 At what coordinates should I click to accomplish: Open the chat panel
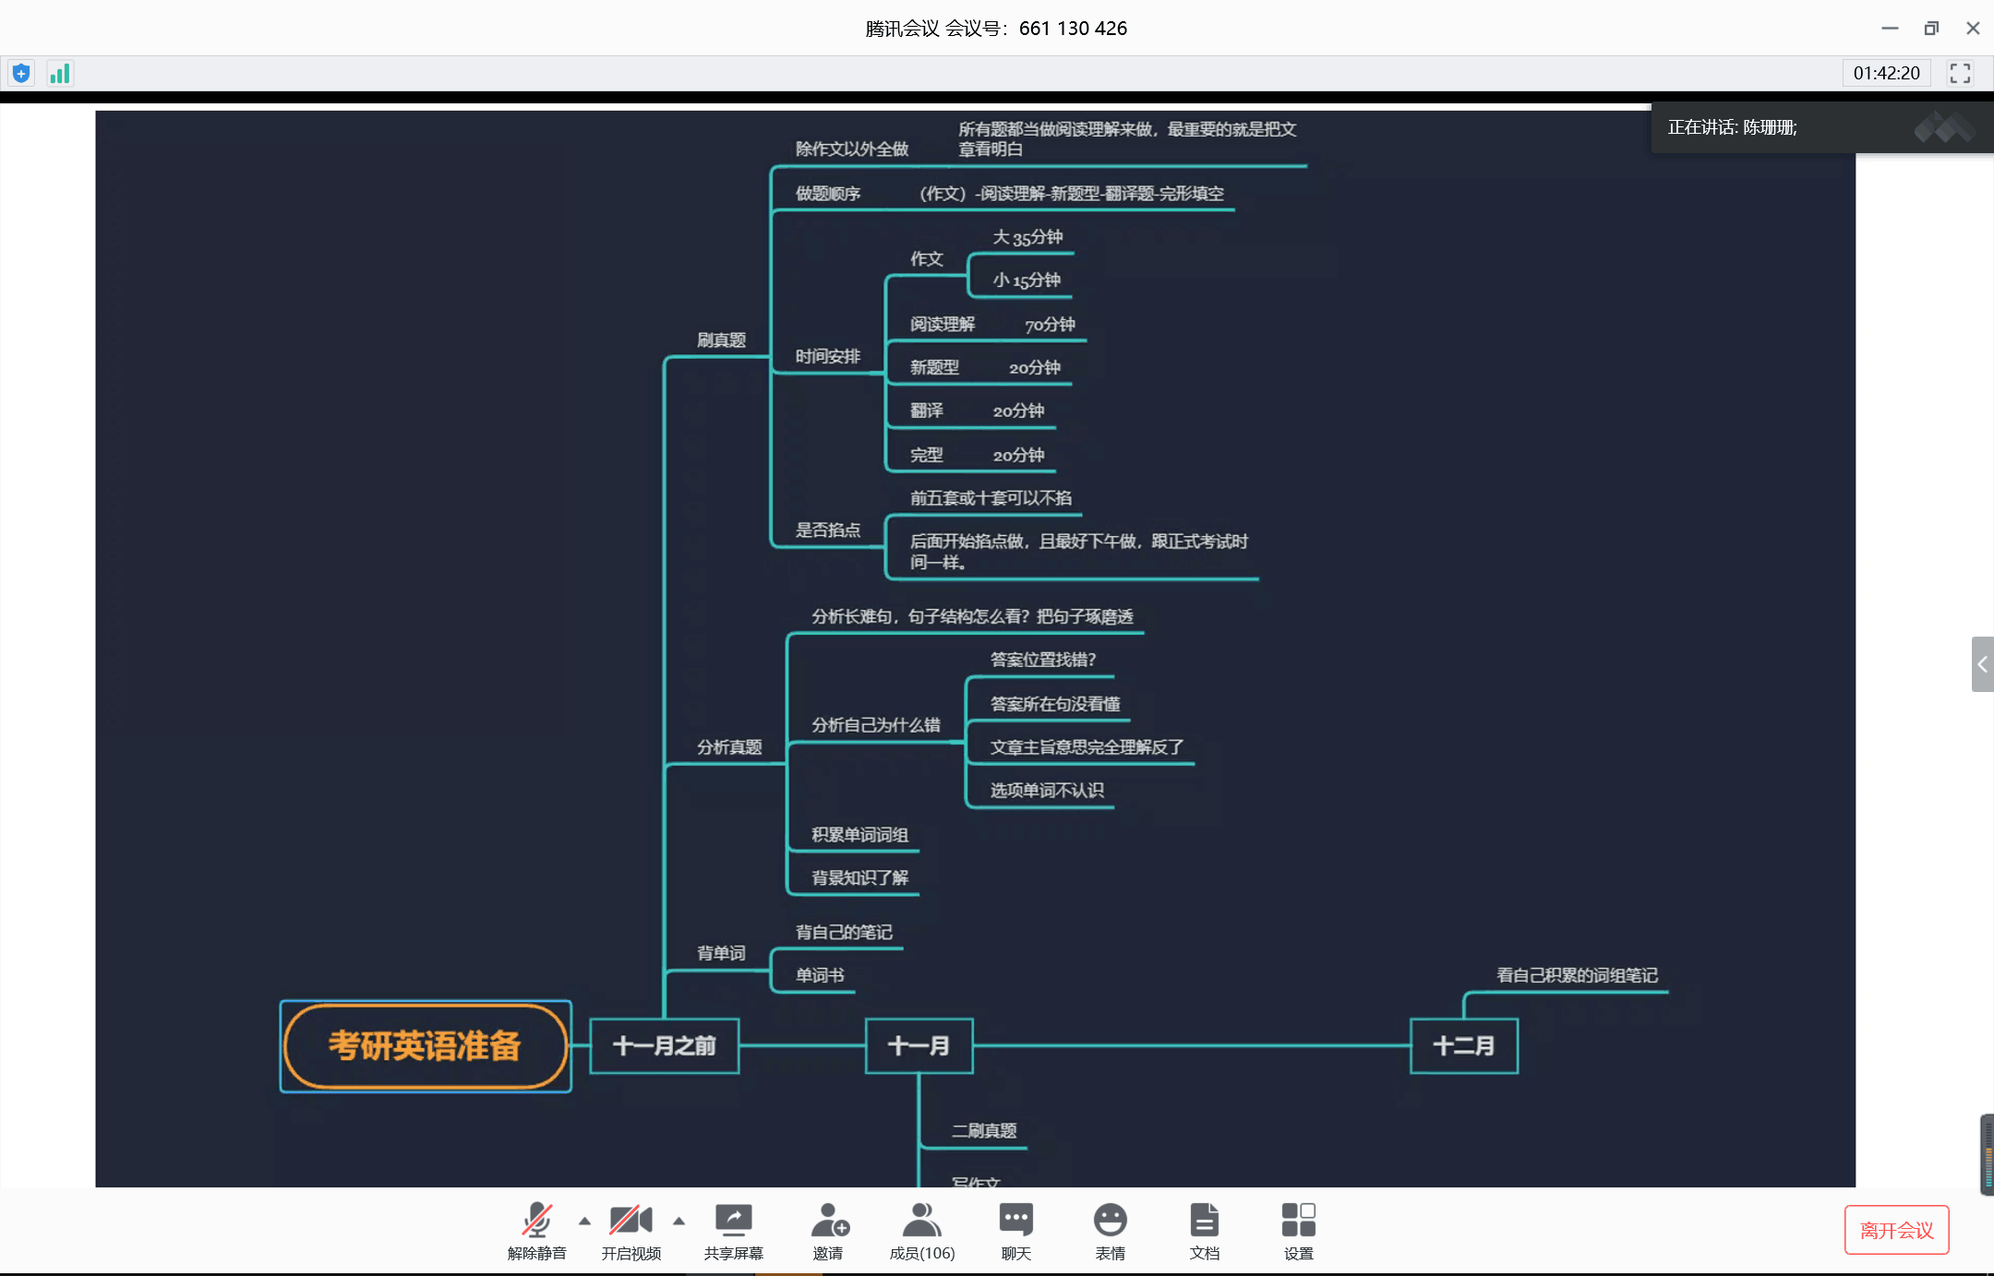[x=1015, y=1221]
